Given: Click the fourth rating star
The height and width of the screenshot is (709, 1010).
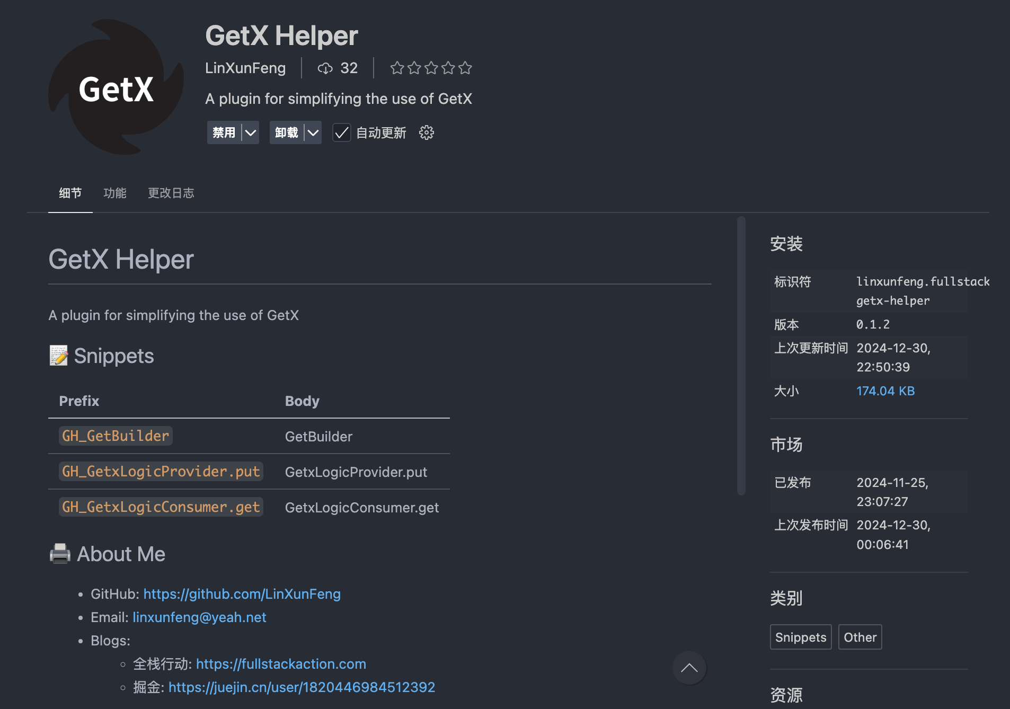Looking at the screenshot, I should (448, 68).
